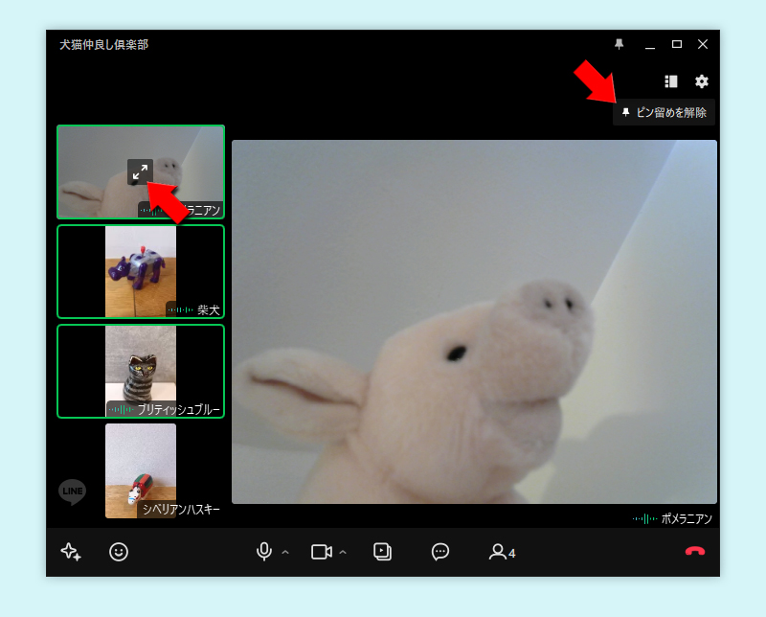
Task: Click ピン留めを解除 to unpin video
Action: click(665, 113)
